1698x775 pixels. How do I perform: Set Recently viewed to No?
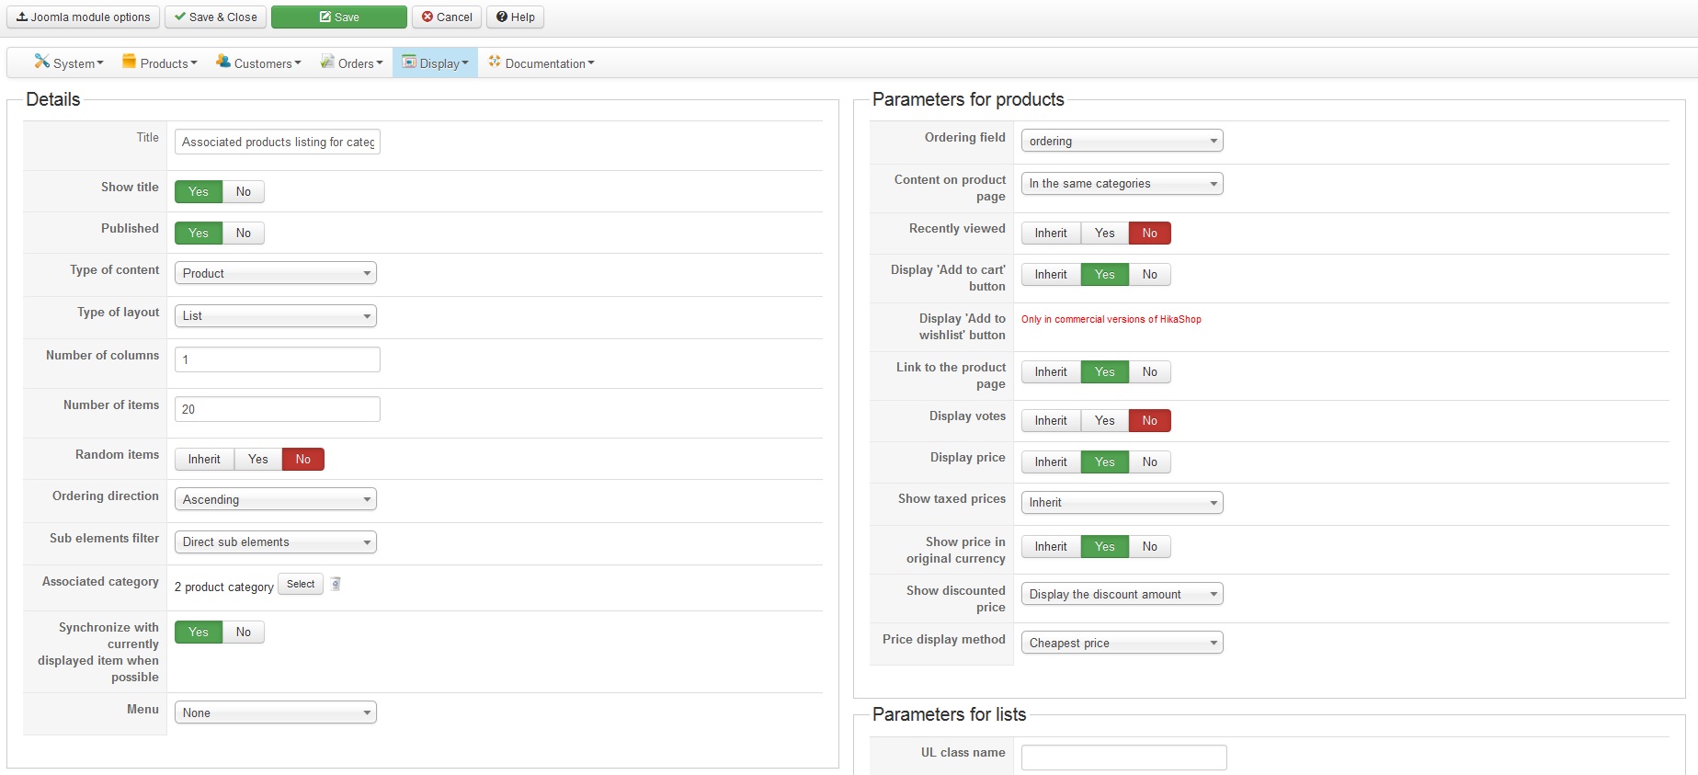1150,233
